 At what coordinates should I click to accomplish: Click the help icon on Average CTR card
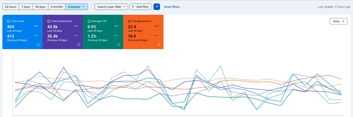(119, 45)
